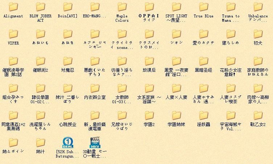273x164 pixels.
Task: Select the 黑暗圣经 folder
Action: 204,61
